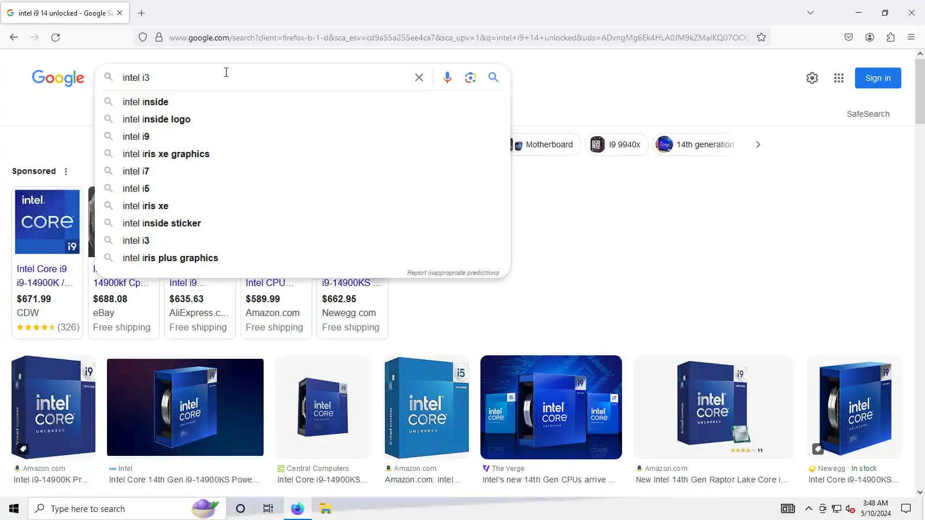Choose the 'intel i9' suggestion

tap(303, 136)
